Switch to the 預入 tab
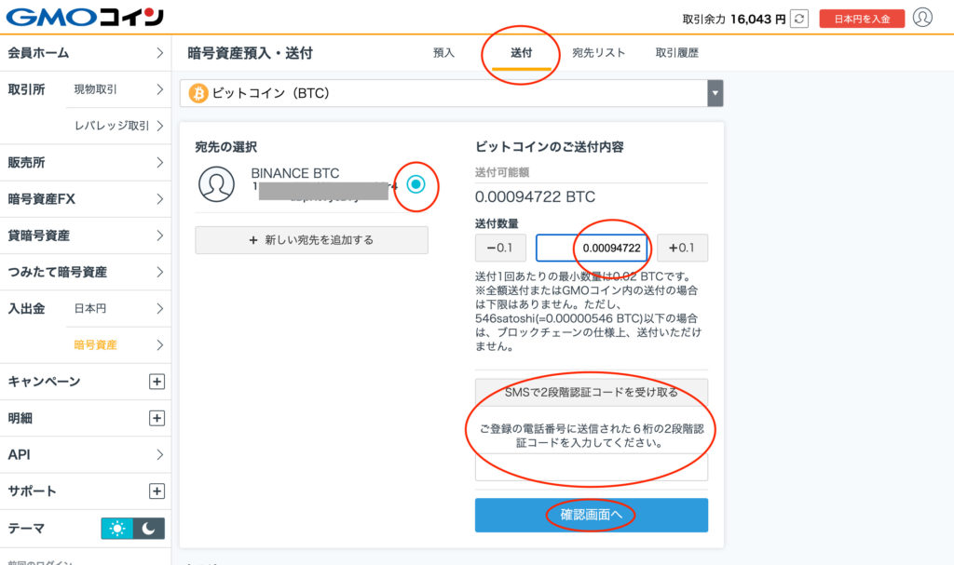Image resolution: width=954 pixels, height=565 pixels. point(443,53)
